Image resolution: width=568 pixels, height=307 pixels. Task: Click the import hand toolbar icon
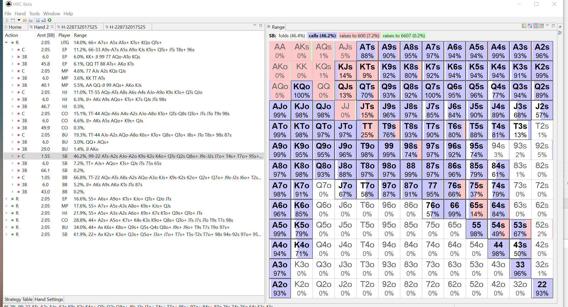click(31, 20)
